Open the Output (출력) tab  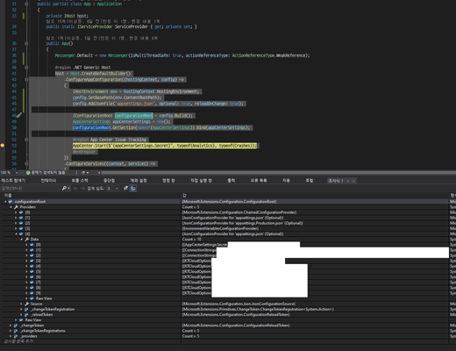tap(232, 181)
